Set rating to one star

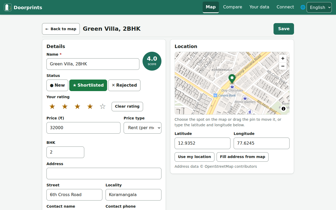click(x=52, y=107)
